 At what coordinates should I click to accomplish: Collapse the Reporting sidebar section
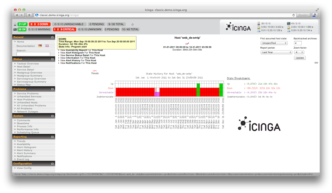point(52,137)
